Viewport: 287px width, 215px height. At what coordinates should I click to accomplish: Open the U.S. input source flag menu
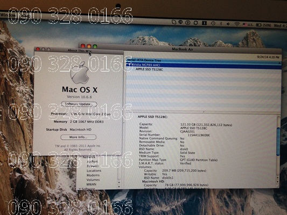point(248,24)
